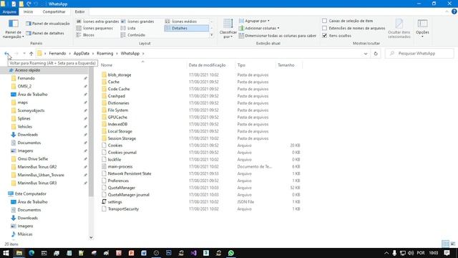The height and width of the screenshot is (258, 458).
Task: Go back to Roaming with back arrow
Action: (6, 54)
